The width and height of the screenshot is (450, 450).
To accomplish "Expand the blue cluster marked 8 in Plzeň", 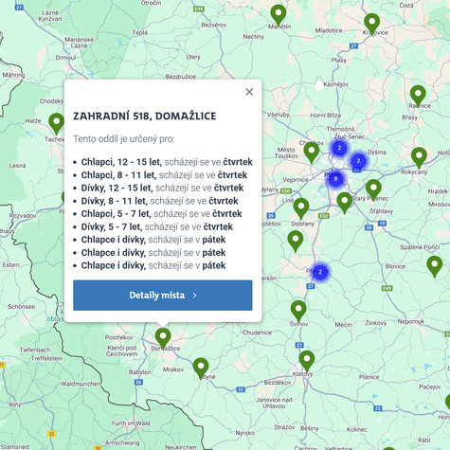I will 335,179.
